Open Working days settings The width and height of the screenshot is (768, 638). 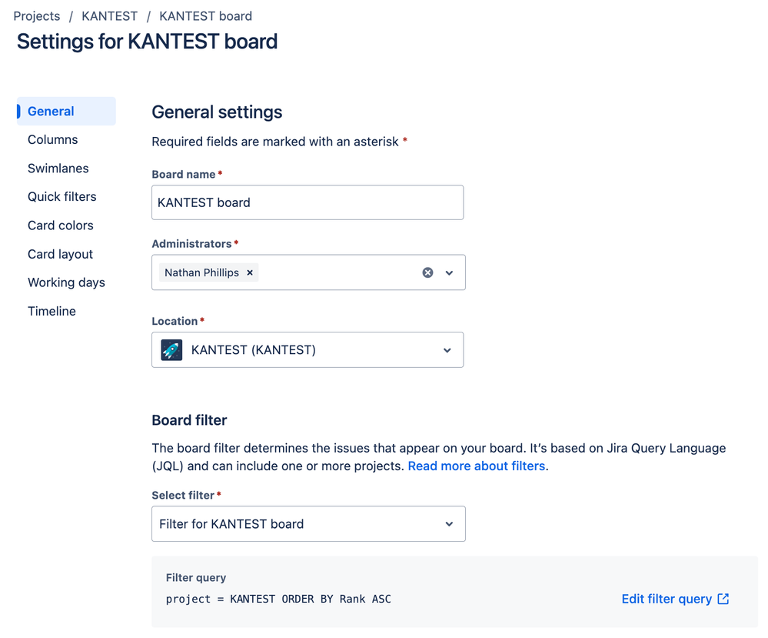pyautogui.click(x=66, y=282)
